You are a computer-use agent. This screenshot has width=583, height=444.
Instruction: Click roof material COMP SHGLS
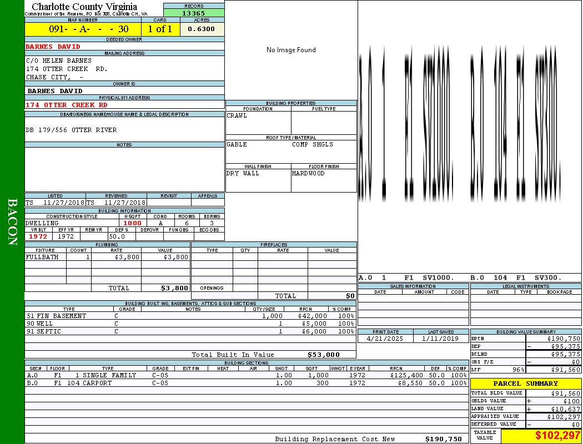312,144
